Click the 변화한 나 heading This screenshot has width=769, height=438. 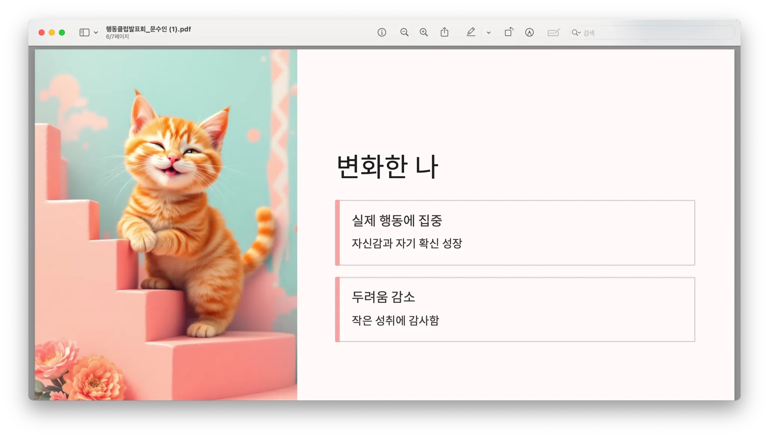[x=387, y=166]
